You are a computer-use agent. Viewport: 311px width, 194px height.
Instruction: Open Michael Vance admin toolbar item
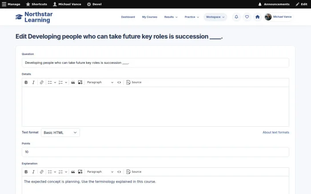coord(67,4)
